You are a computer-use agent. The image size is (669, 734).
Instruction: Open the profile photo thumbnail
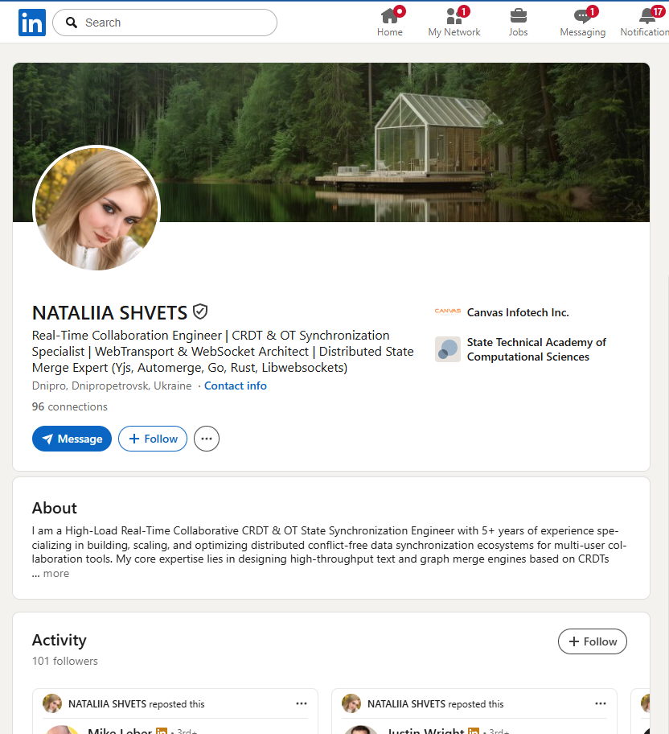96,208
